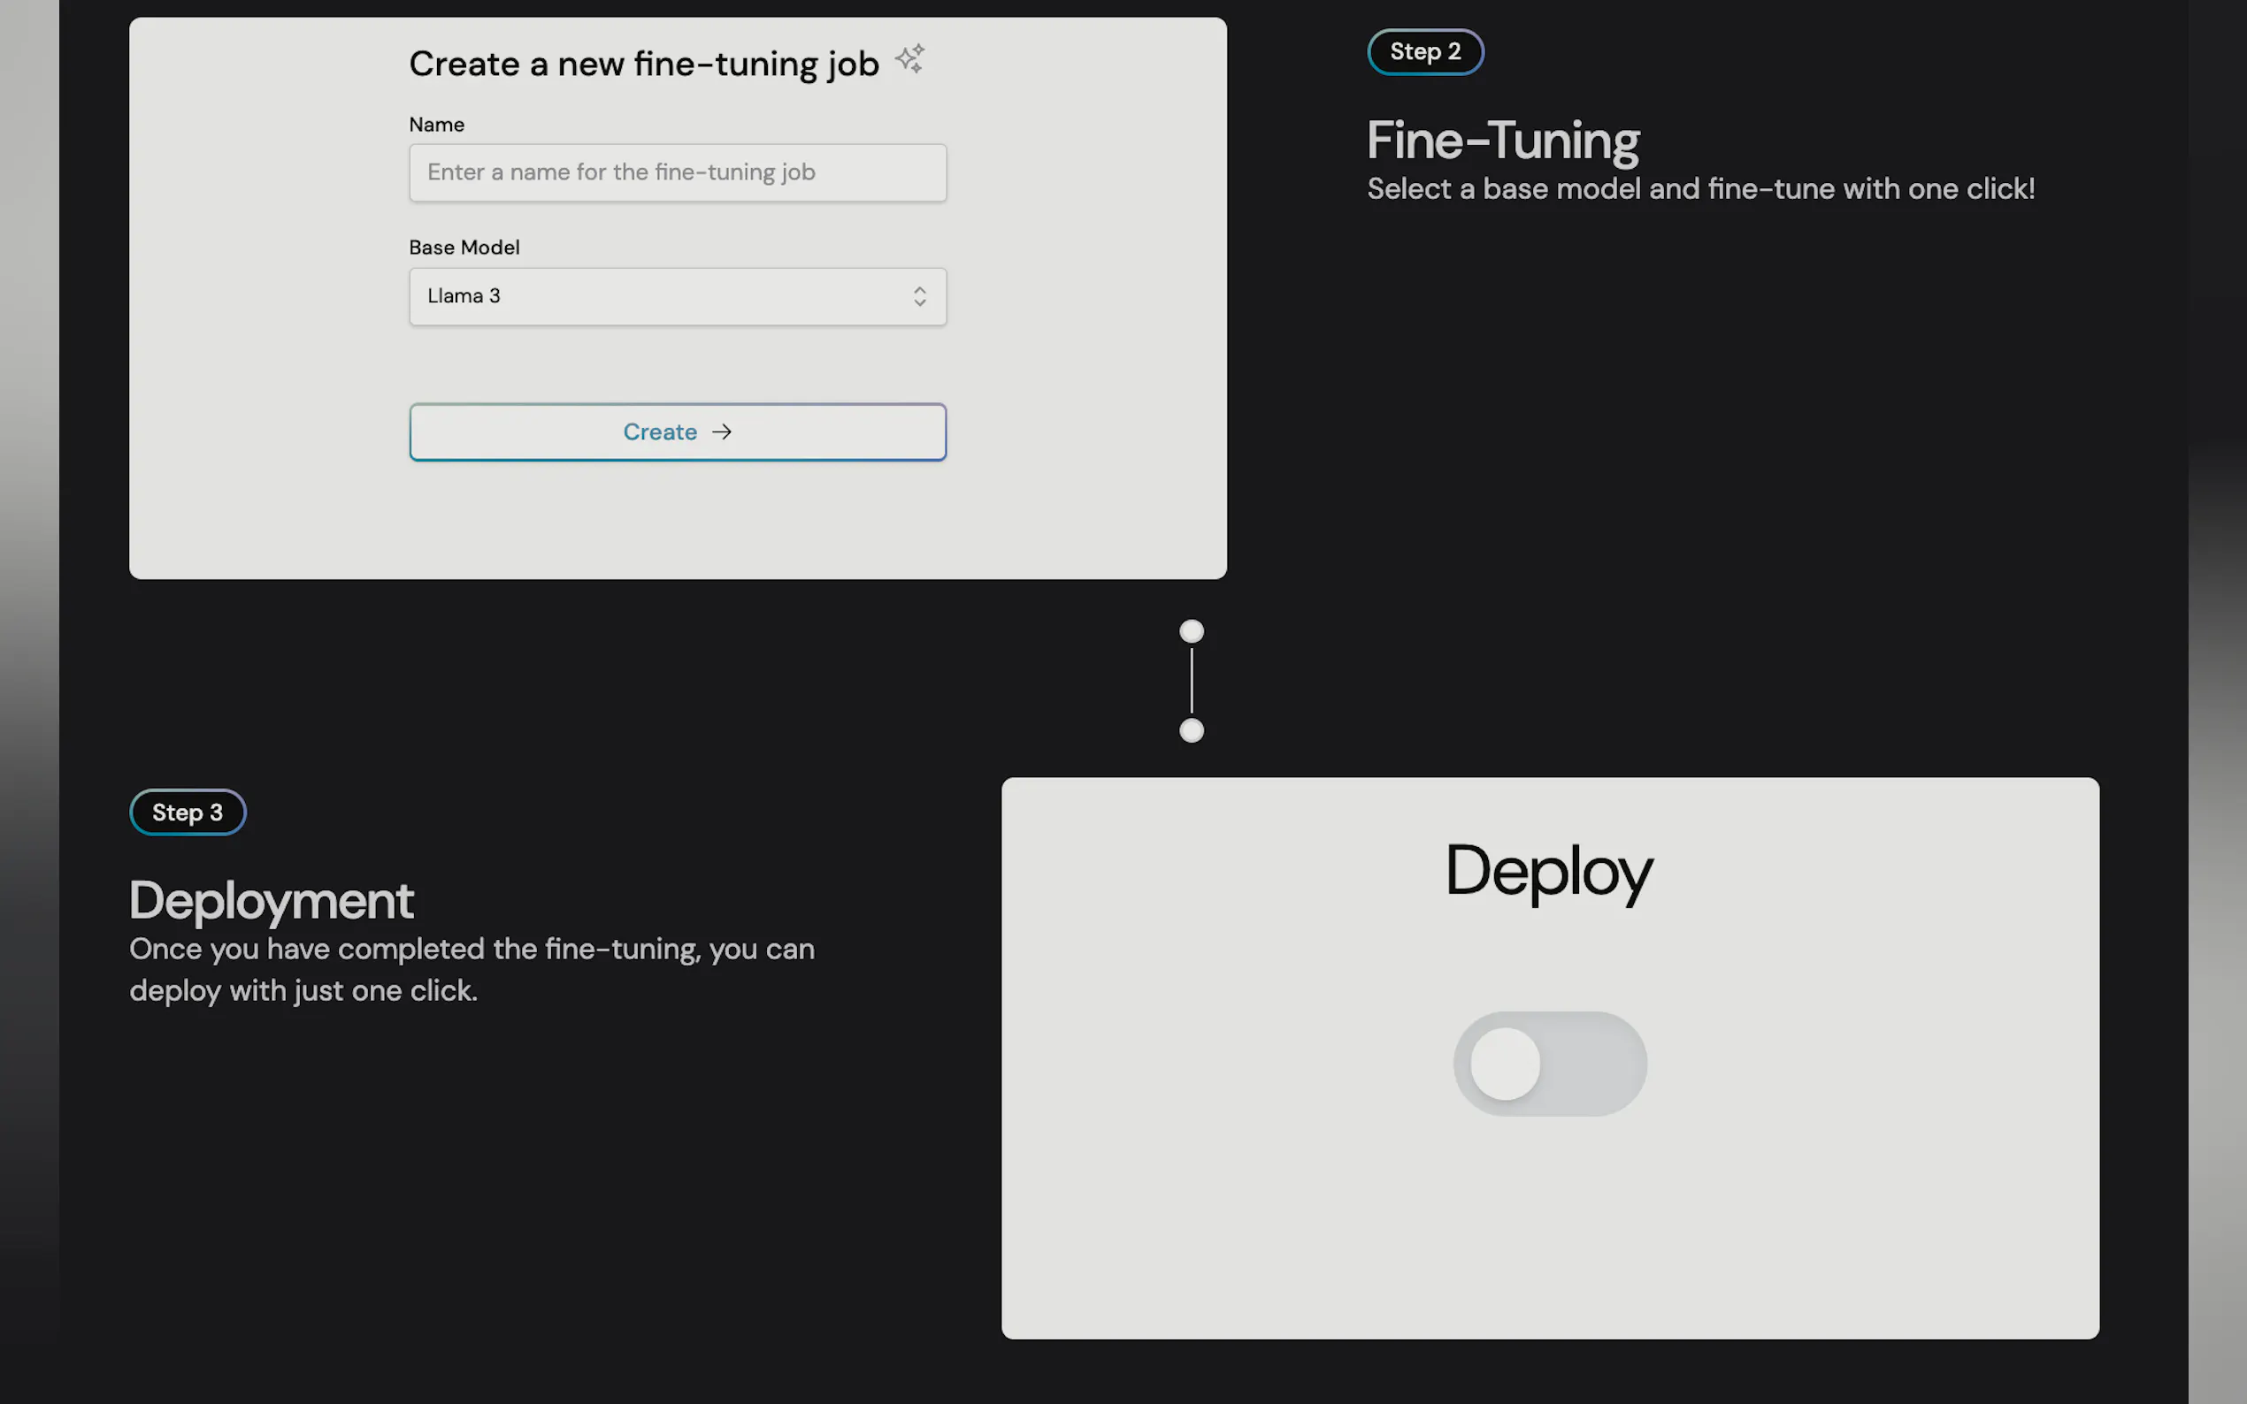Click the lower timeline connector dot
The height and width of the screenshot is (1404, 2247).
pyautogui.click(x=1191, y=731)
